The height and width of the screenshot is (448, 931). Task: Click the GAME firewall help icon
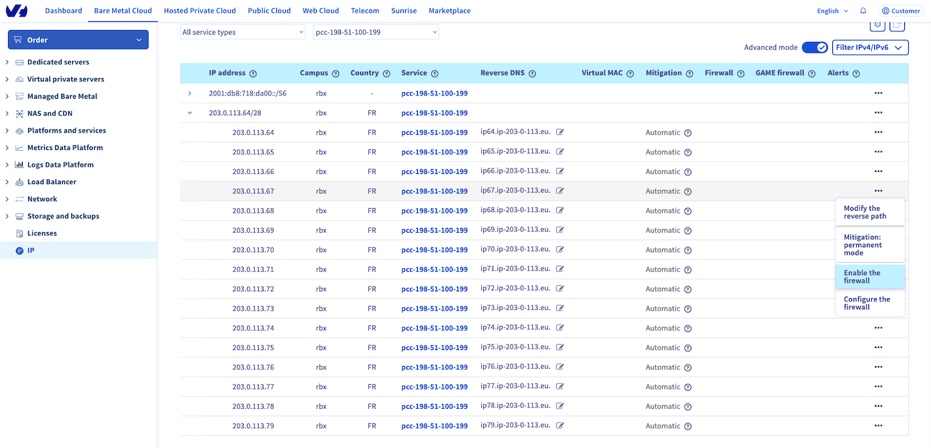pos(812,73)
